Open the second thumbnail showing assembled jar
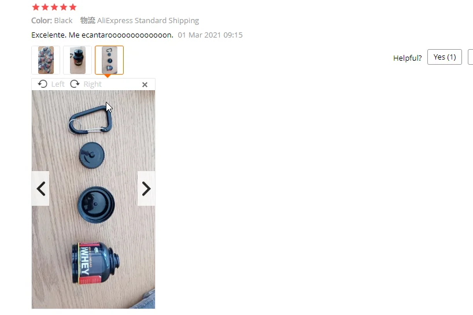This screenshot has height=315, width=473. click(x=77, y=60)
